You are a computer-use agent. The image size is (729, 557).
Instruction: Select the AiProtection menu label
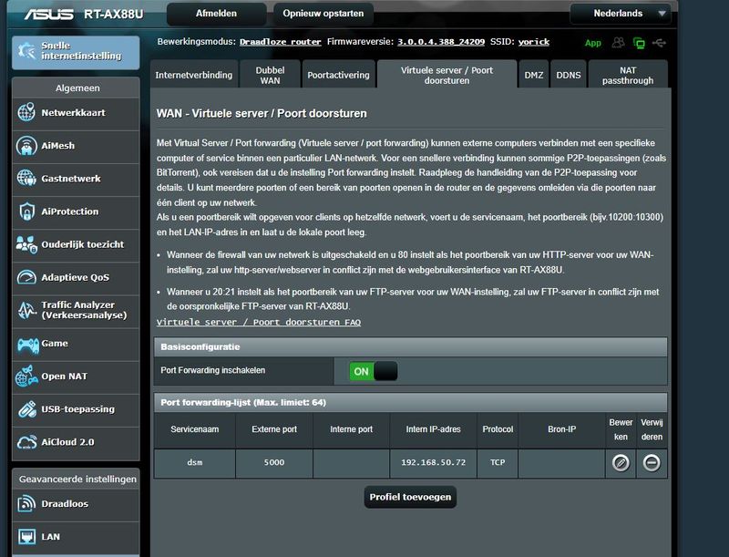coord(70,211)
